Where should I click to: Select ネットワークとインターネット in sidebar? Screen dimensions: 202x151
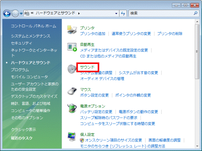click(x=34, y=53)
